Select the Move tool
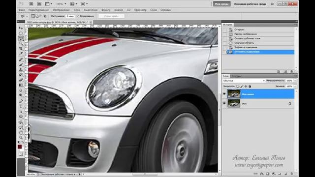Viewport: 315px width, 177px height. 21,28
